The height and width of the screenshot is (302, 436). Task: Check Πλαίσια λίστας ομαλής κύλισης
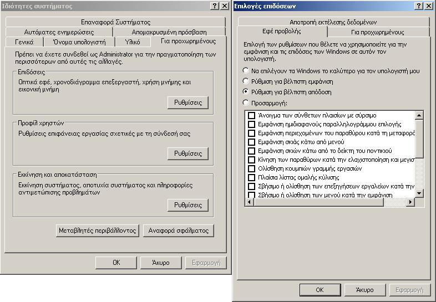point(251,177)
